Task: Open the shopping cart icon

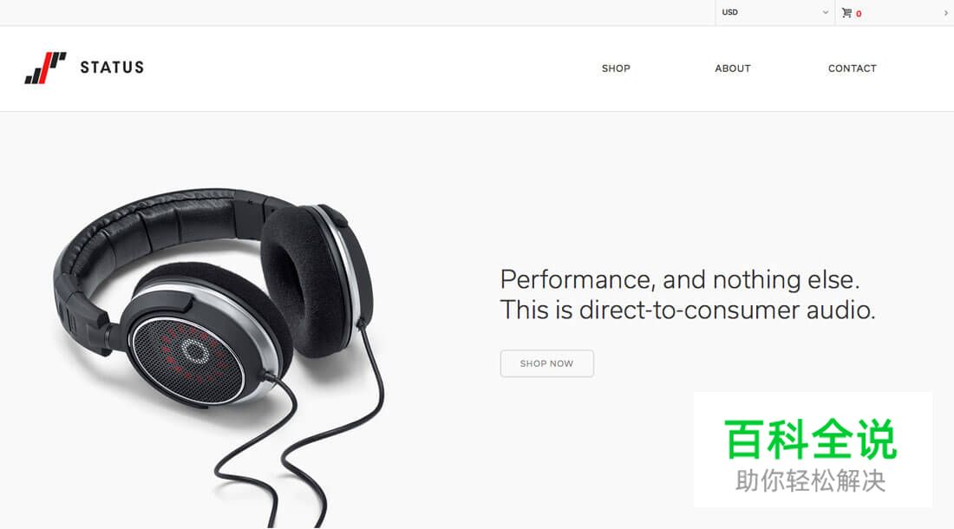Action: coord(846,13)
